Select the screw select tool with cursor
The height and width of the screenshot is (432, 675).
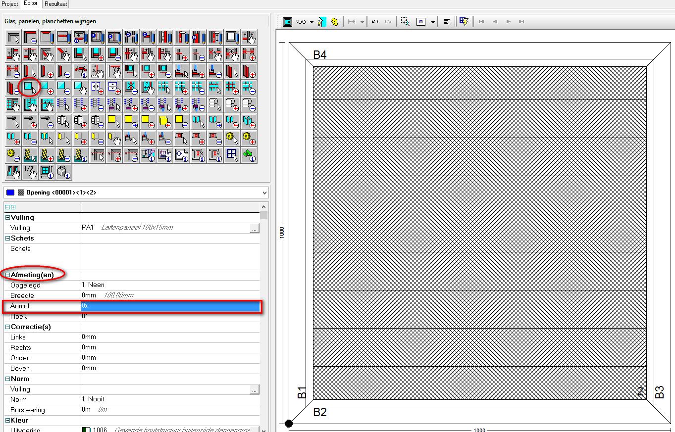tap(30, 155)
